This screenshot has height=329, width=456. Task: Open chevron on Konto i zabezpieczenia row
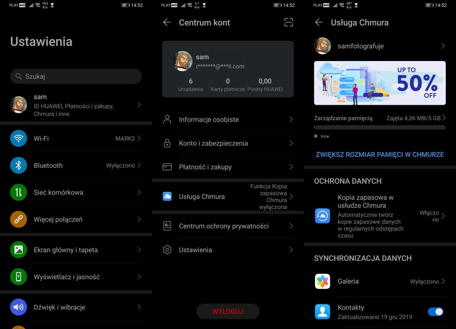(x=291, y=143)
